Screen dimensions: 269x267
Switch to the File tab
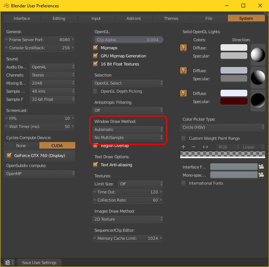tap(209, 18)
